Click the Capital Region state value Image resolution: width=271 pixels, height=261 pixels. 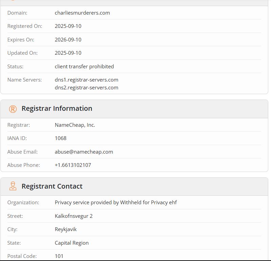pos(72,243)
